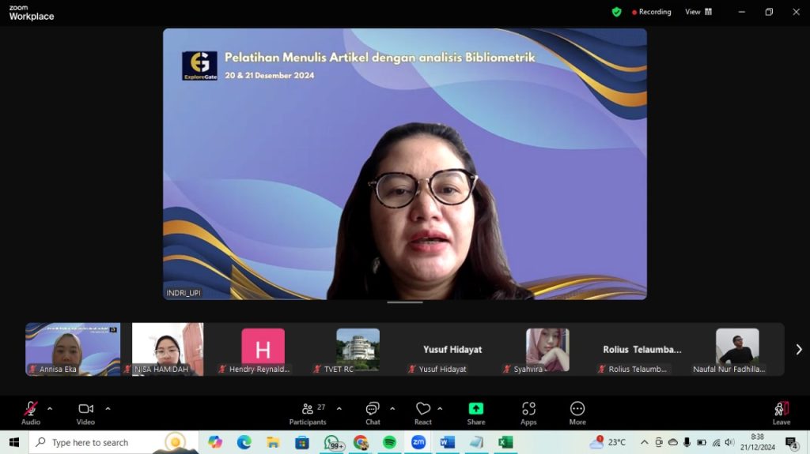The image size is (810, 454).
Task: Expand the Video options arrow
Action: click(x=108, y=408)
